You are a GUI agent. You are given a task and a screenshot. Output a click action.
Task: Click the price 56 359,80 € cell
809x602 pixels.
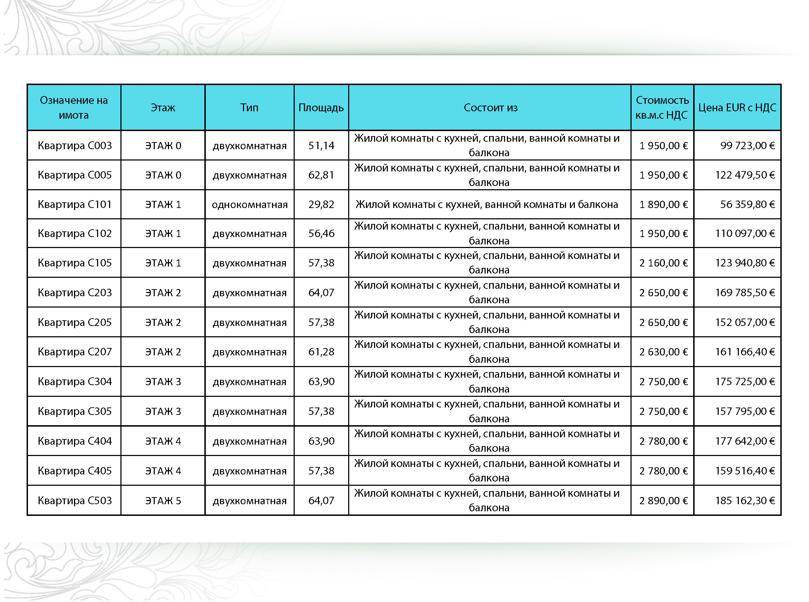point(747,204)
